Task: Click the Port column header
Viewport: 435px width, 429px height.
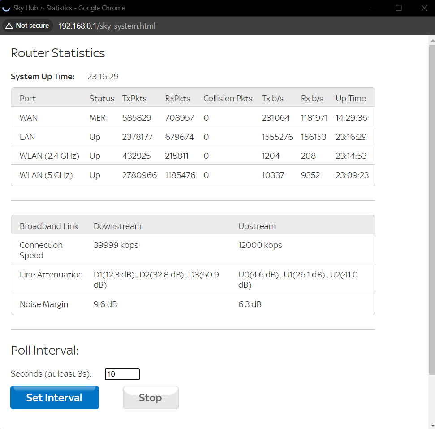Action: click(28, 99)
